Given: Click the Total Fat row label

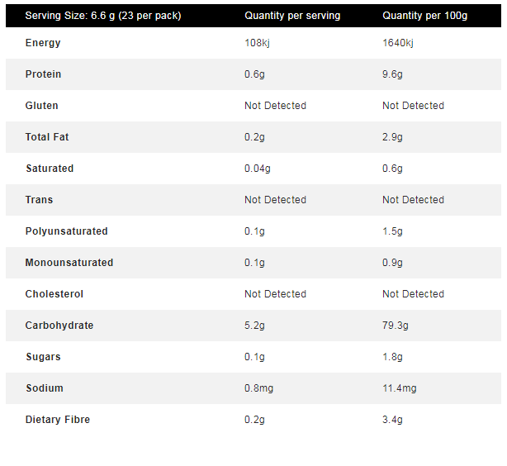Looking at the screenshot, I should 47,137.
